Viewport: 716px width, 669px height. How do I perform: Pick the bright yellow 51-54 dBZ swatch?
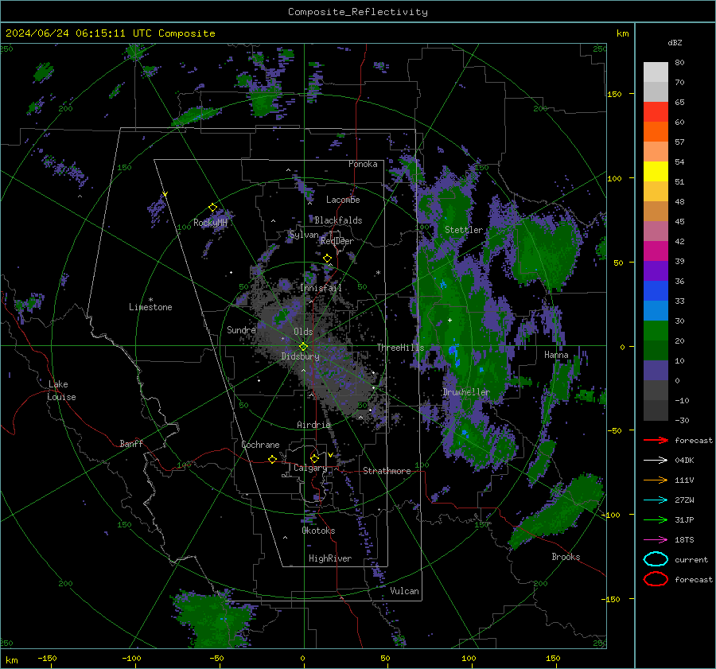(656, 172)
